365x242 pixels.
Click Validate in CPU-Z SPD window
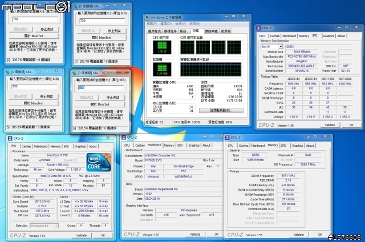pos(330,125)
